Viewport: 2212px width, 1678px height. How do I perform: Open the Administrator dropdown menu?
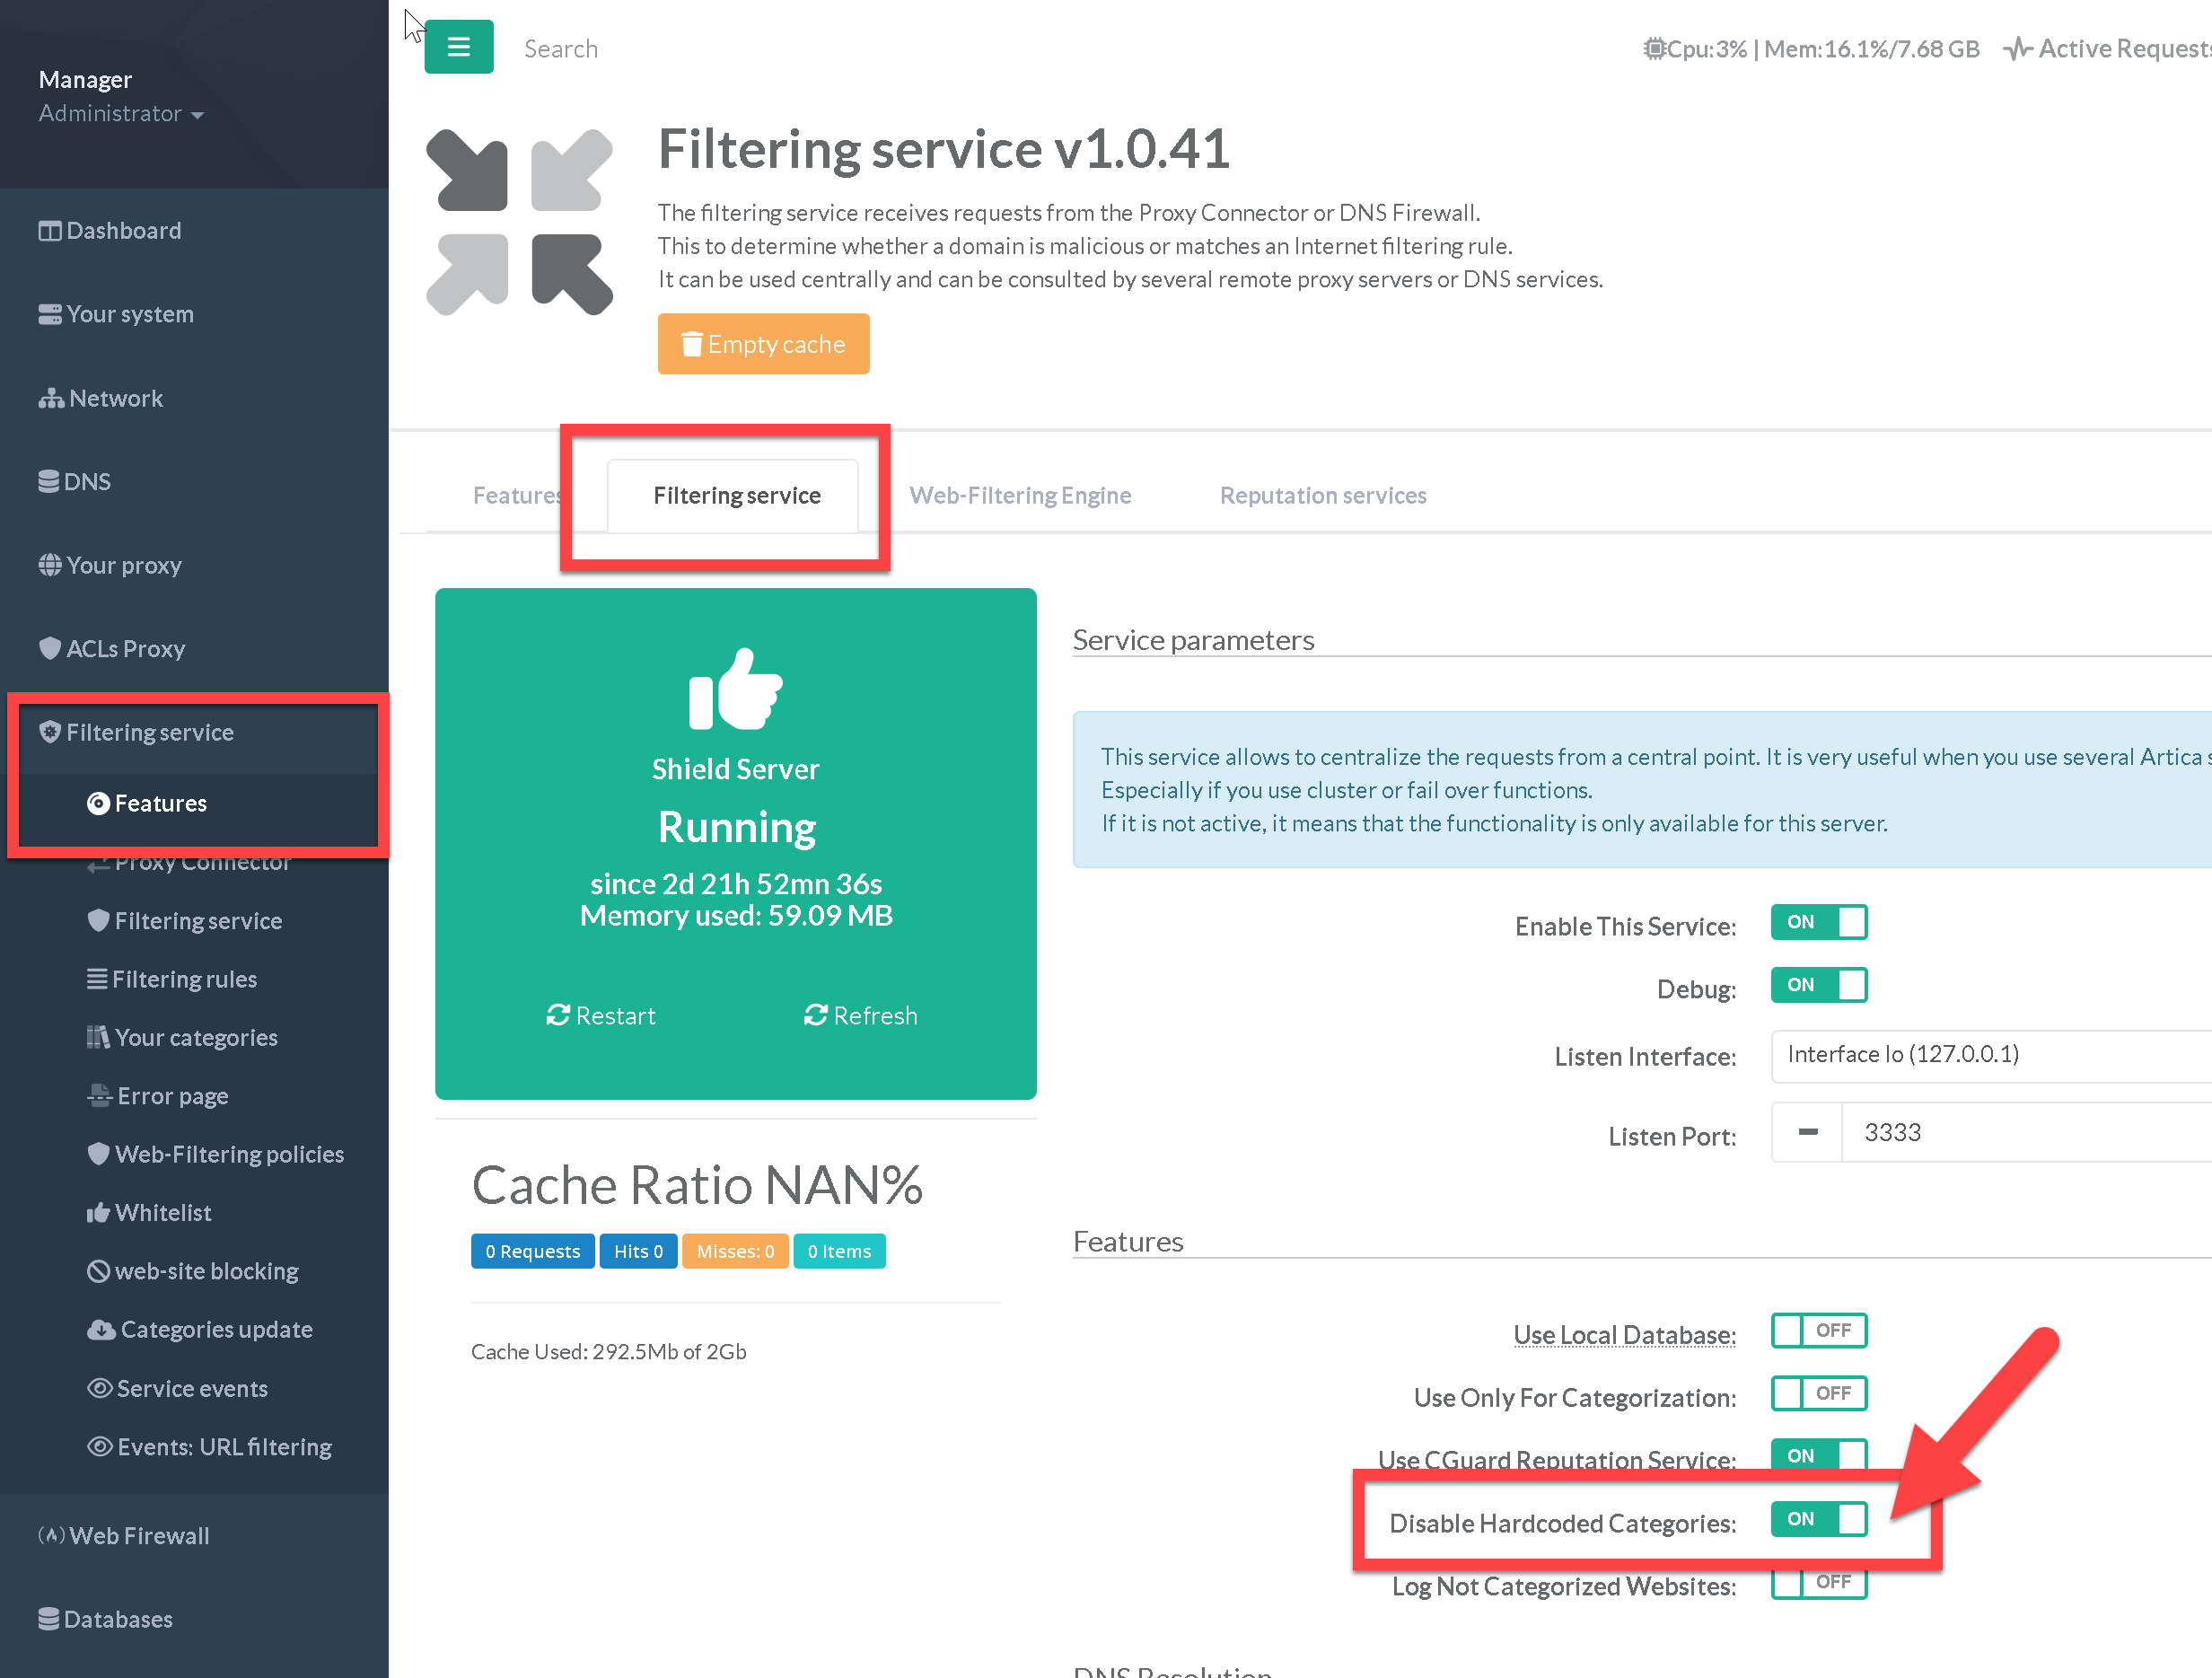120,114
